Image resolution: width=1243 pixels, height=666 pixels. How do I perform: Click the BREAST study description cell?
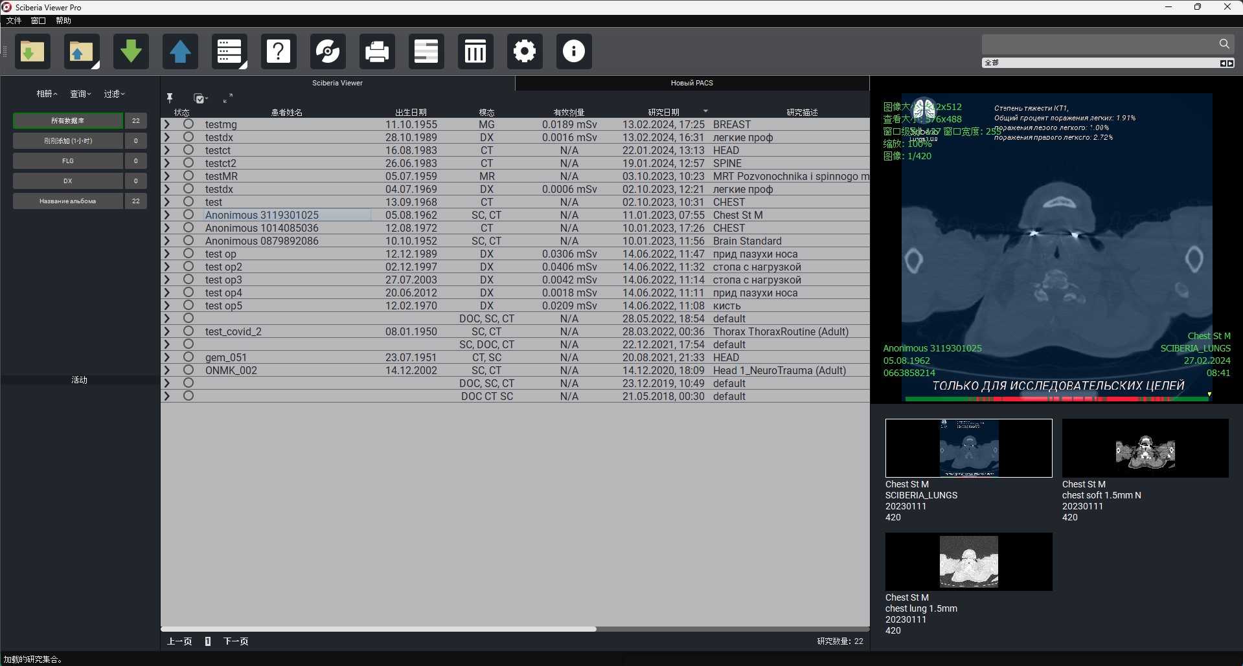[x=732, y=124]
